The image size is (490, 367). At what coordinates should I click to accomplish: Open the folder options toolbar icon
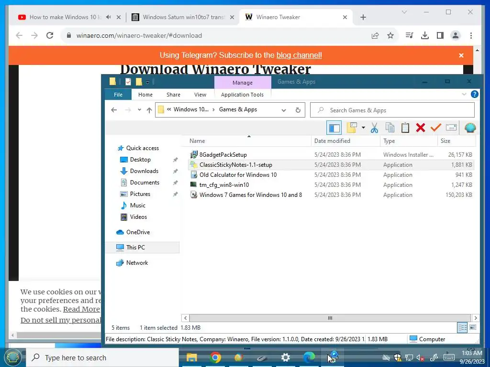(x=352, y=128)
